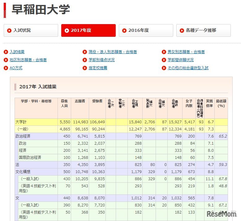The image size is (241, 221).
Task: Click the play icon in the 入試状況 tab
Action: click(x=9, y=31)
